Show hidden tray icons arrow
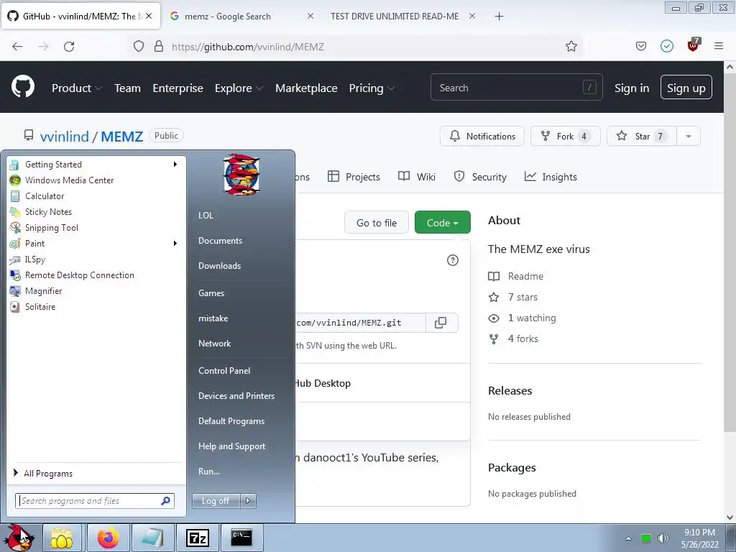Image resolution: width=736 pixels, height=552 pixels. point(628,538)
